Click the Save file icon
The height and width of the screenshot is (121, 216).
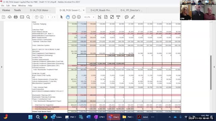[3, 17]
